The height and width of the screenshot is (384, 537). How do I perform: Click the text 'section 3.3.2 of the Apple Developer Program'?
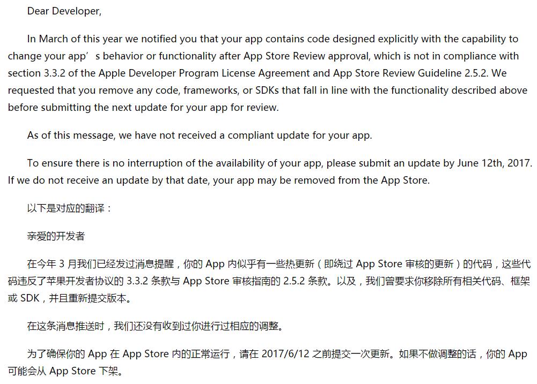114,73
